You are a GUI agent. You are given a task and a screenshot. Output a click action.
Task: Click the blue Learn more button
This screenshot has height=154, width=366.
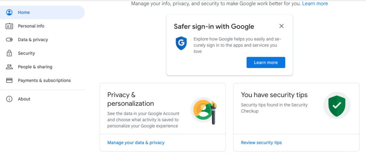click(266, 63)
